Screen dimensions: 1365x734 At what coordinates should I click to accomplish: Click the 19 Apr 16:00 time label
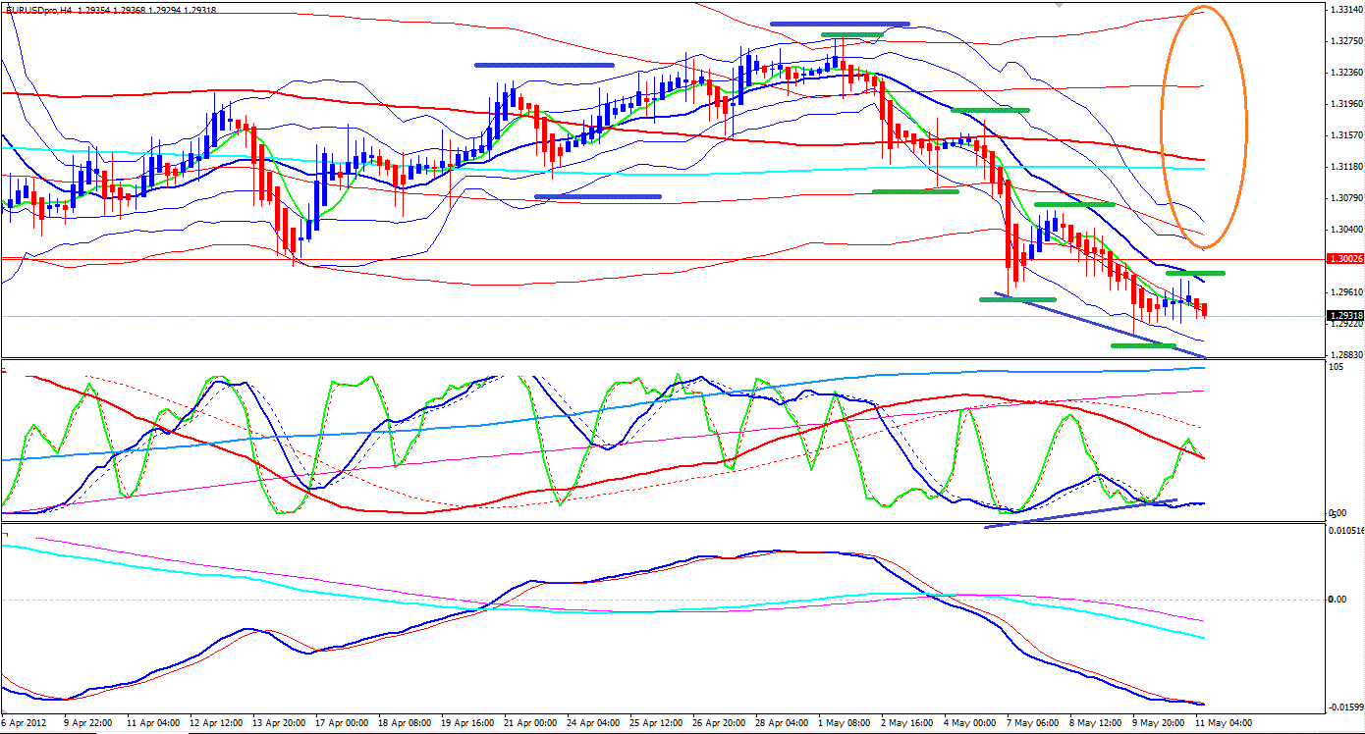[x=467, y=722]
